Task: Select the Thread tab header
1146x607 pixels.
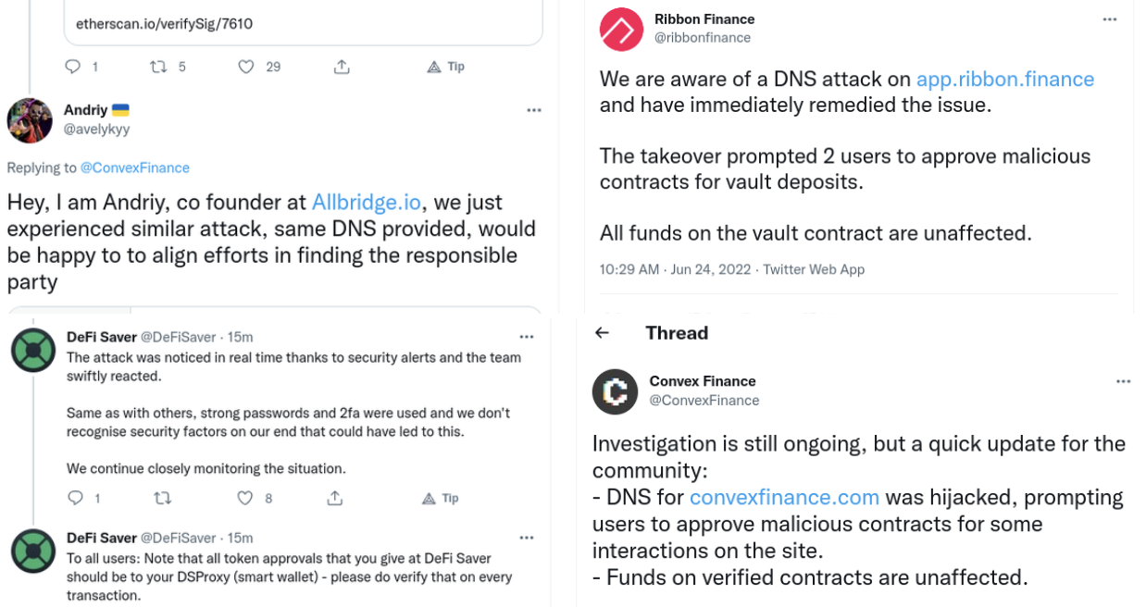Action: pyautogui.click(x=677, y=332)
